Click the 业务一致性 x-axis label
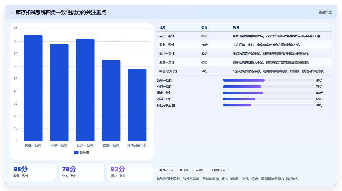 coord(59,146)
